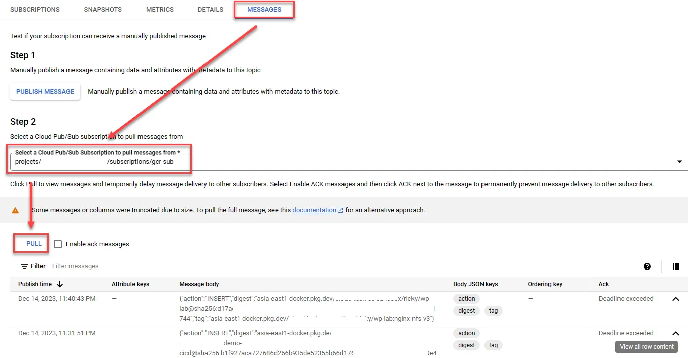Viewport: 688px width, 358px height.
Task: Click the tag chip in 11:40:43 row
Action: click(x=493, y=311)
